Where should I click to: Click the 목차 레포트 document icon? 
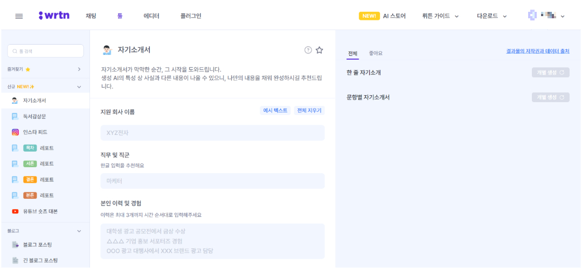(15, 148)
